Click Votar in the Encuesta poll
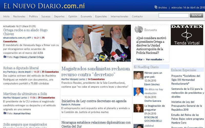 [x=139, y=59]
